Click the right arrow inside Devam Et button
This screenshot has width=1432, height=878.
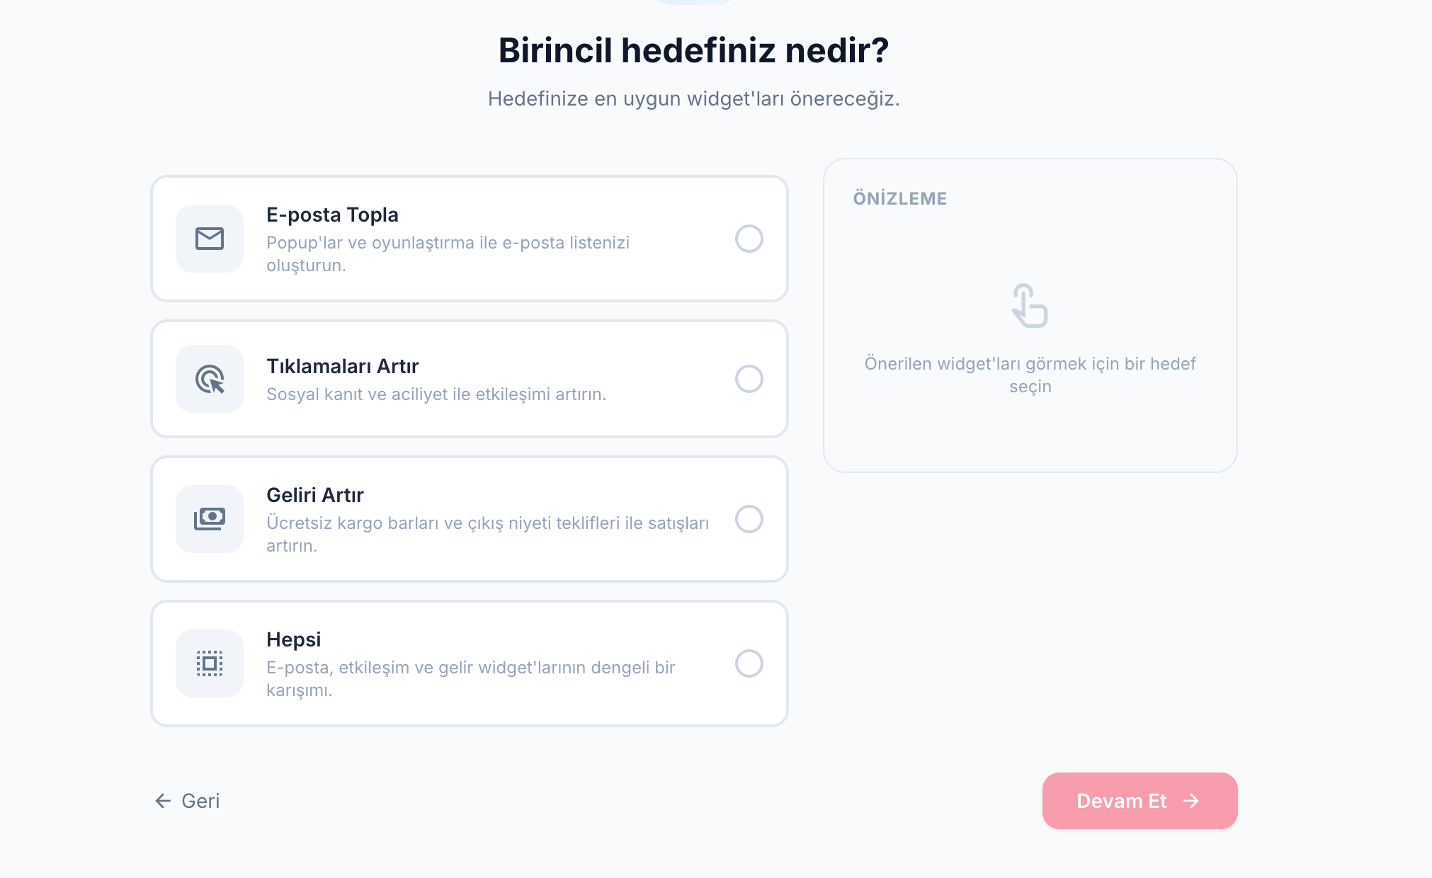click(x=1193, y=801)
